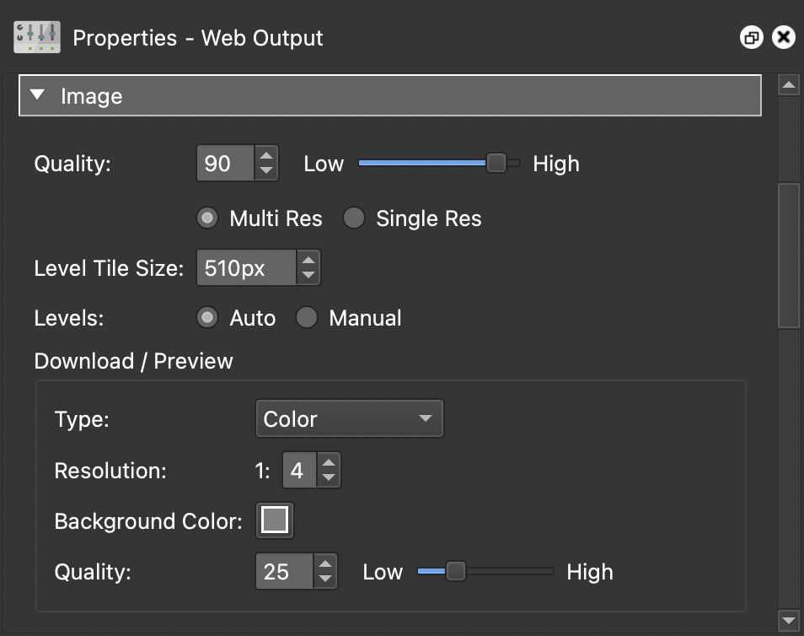Set Levels to Manual
Image resolution: width=804 pixels, height=636 pixels.
pos(308,318)
